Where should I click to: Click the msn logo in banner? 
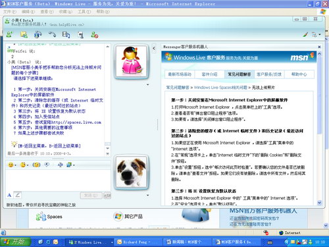(x=301, y=57)
